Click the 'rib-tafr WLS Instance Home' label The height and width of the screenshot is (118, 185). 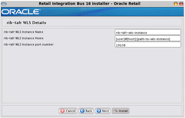tap(24, 38)
